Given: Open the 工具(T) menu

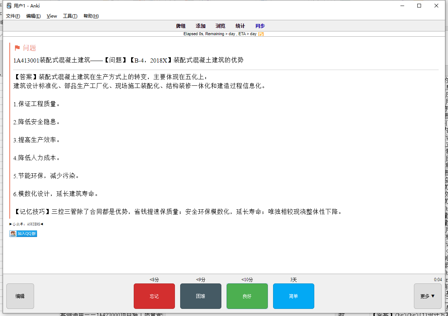Looking at the screenshot, I should pos(70,16).
